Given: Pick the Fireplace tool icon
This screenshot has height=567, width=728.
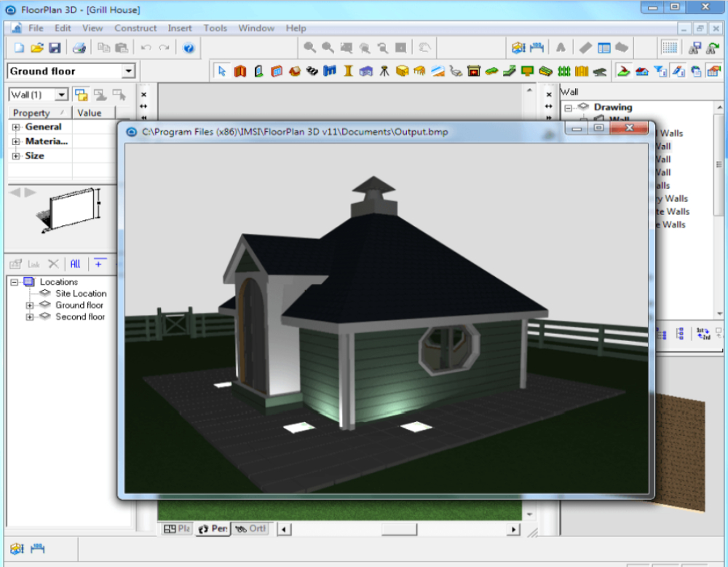Looking at the screenshot, I should point(474,71).
